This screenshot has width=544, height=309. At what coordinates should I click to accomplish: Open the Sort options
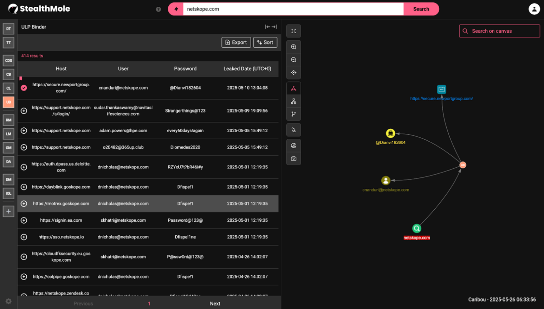coord(265,42)
